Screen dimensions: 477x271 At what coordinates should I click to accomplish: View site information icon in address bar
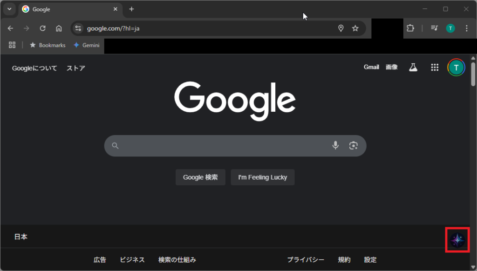pos(78,28)
